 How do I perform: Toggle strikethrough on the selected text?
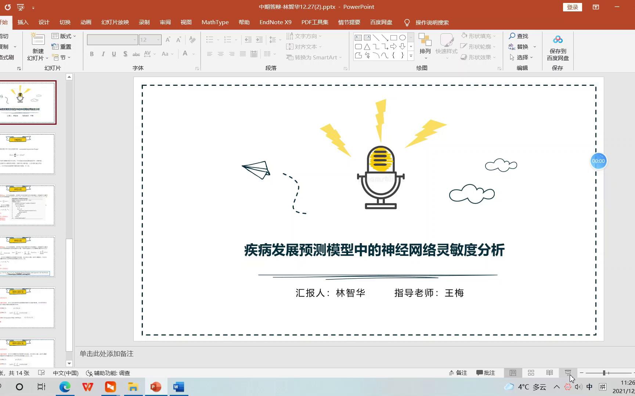136,54
